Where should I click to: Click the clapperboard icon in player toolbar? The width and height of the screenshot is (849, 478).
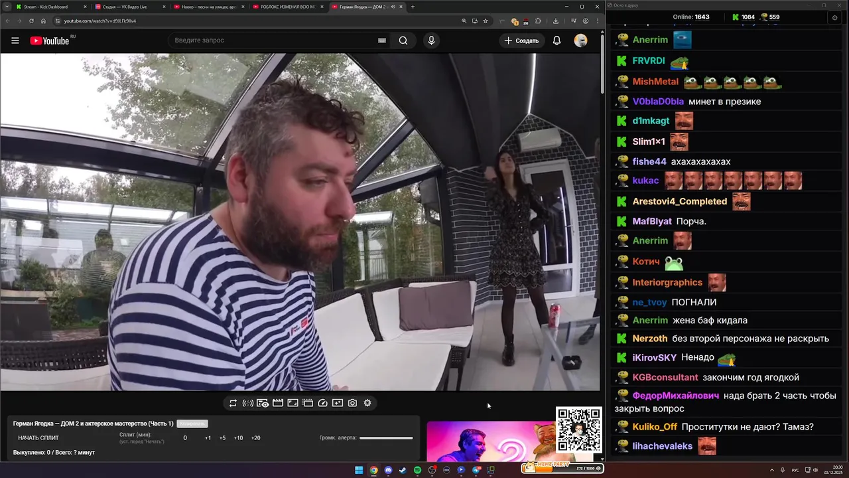[x=278, y=403]
